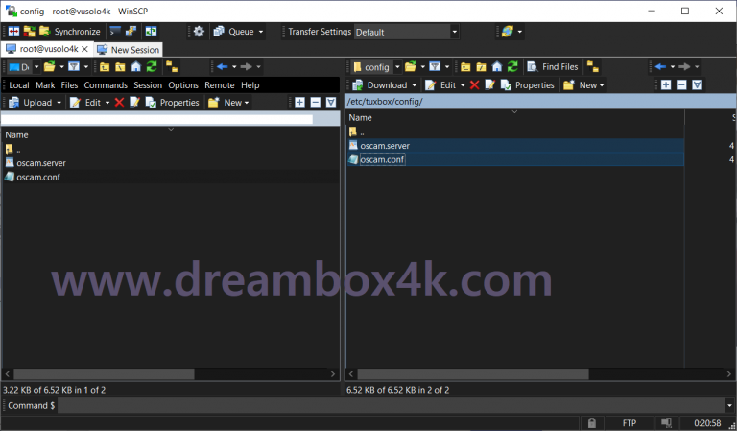Viewport: 737px width, 431px height.
Task: Delete selected remote file with red X
Action: [x=474, y=85]
